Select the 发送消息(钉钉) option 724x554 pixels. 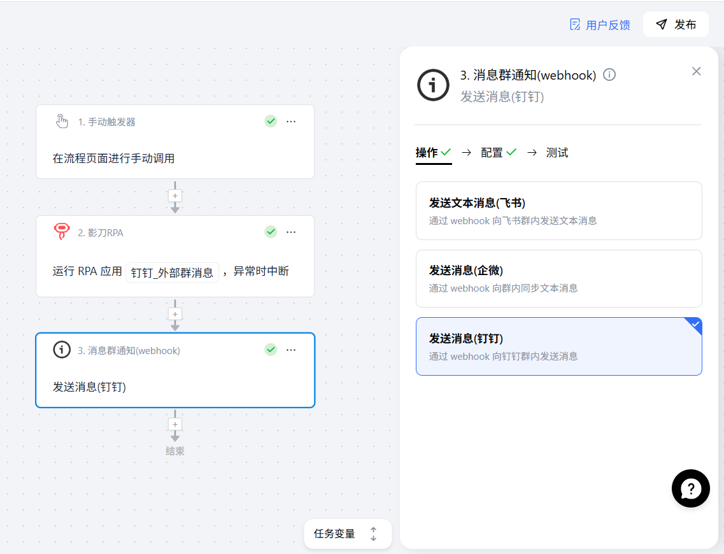[558, 346]
